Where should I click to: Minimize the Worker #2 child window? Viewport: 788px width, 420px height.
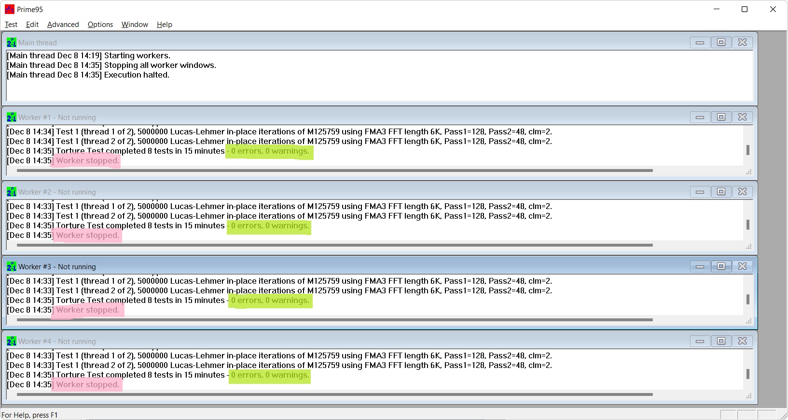(x=700, y=192)
